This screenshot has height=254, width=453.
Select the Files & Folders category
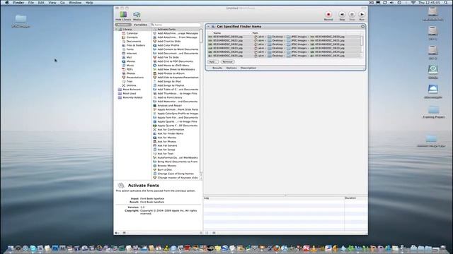tap(135, 45)
